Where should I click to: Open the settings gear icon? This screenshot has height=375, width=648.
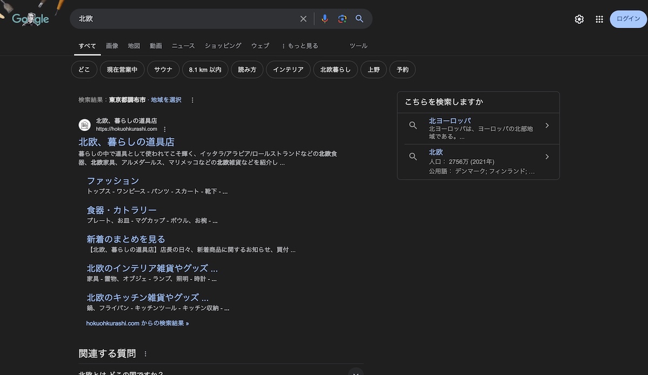pyautogui.click(x=579, y=19)
